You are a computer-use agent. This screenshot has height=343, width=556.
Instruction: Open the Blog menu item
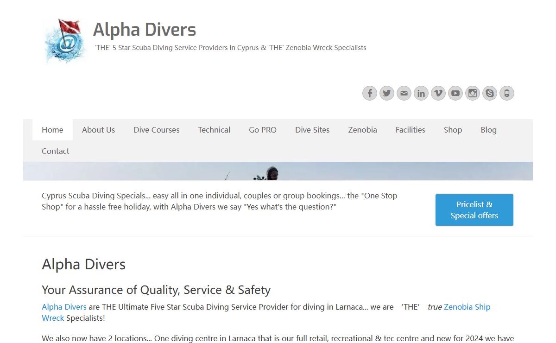488,130
